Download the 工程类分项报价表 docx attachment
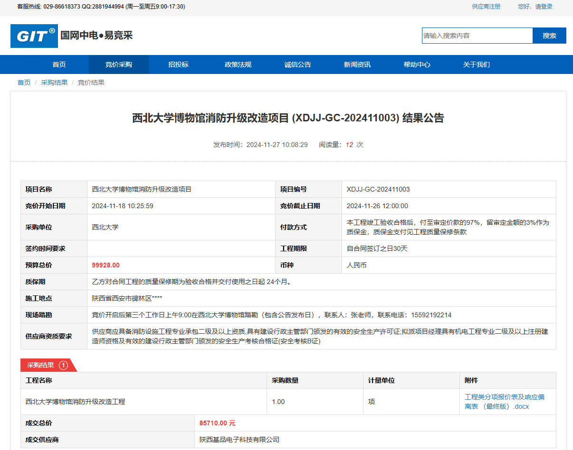Screen dimensions: 573x450 (x=504, y=402)
